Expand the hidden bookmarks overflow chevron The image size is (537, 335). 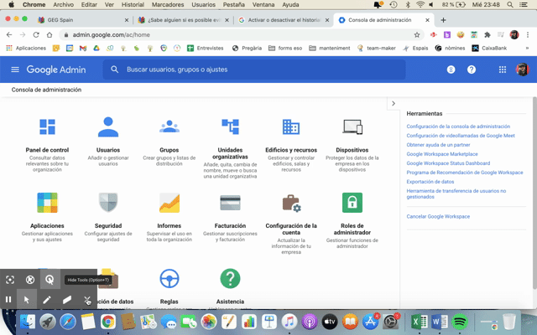pos(527,49)
